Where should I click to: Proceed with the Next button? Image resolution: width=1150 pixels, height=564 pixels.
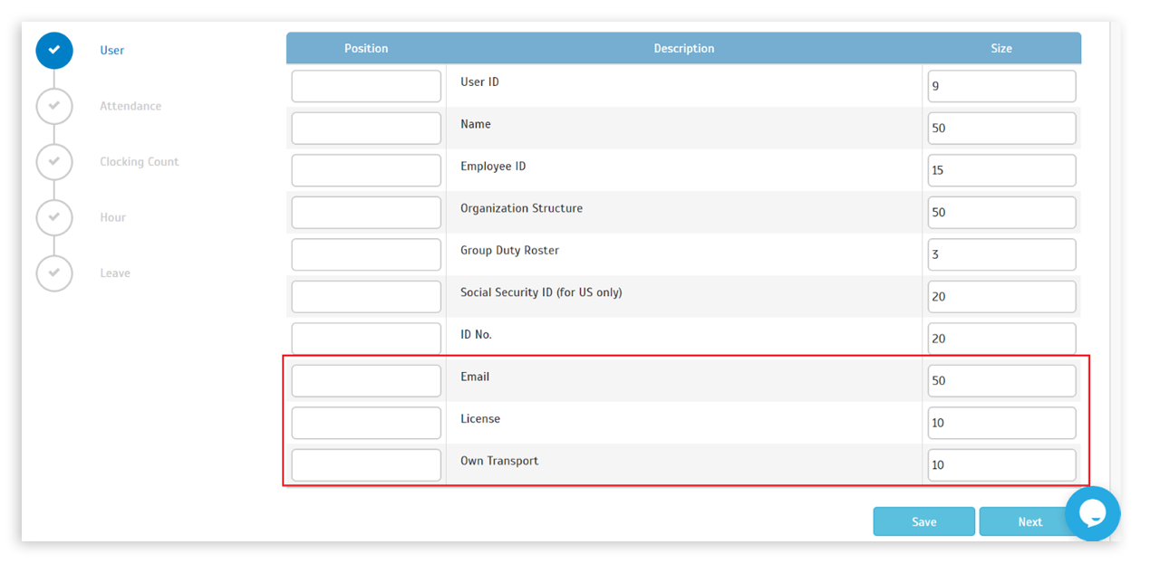point(1030,521)
